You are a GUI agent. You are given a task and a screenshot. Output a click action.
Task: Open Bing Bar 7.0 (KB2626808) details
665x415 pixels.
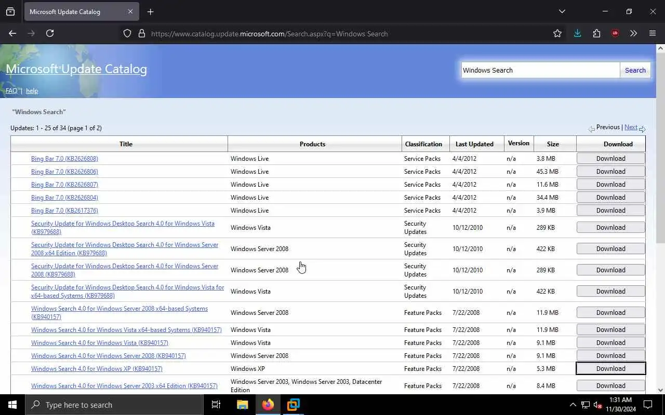click(64, 159)
